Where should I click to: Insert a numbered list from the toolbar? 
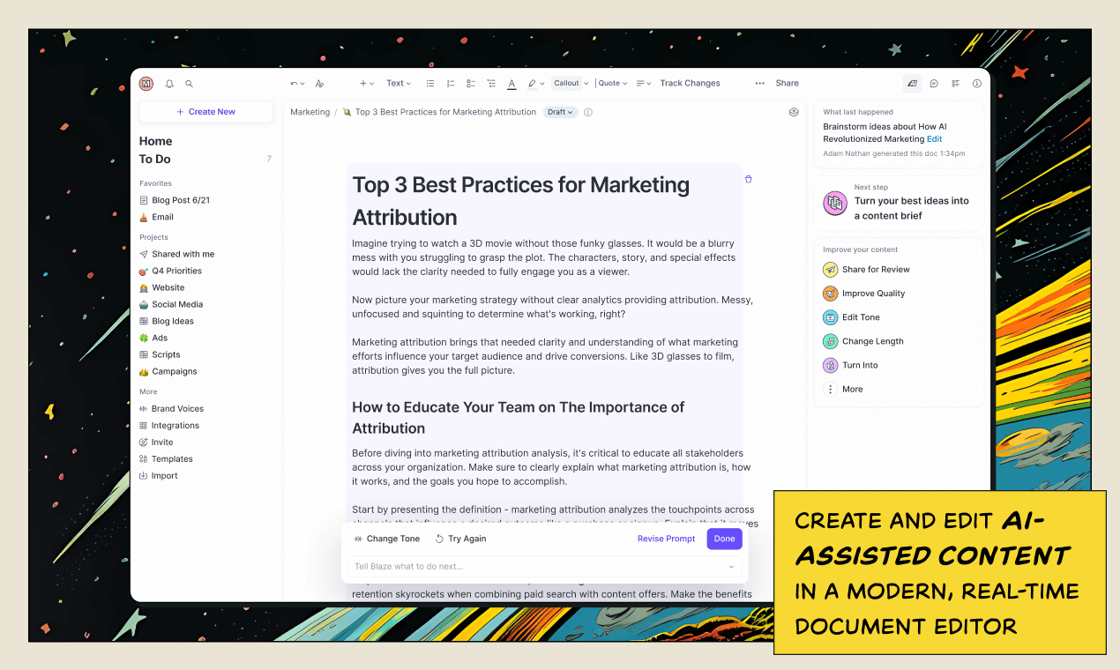click(x=451, y=84)
